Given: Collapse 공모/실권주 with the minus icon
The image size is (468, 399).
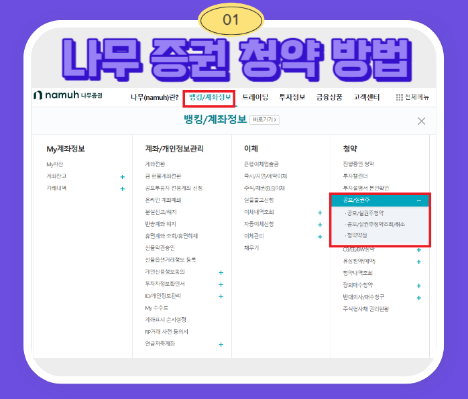Looking at the screenshot, I should coord(419,201).
